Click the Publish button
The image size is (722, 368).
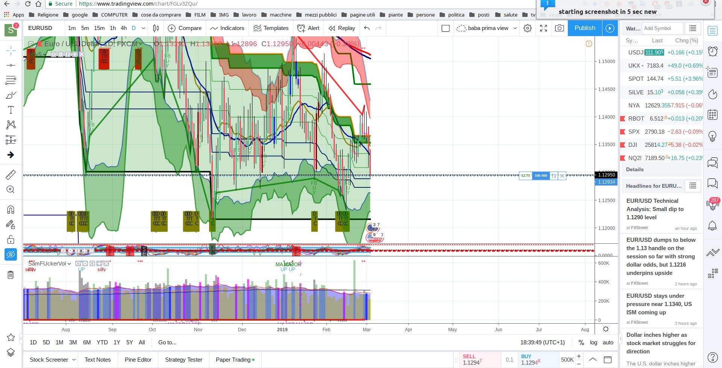pos(585,28)
